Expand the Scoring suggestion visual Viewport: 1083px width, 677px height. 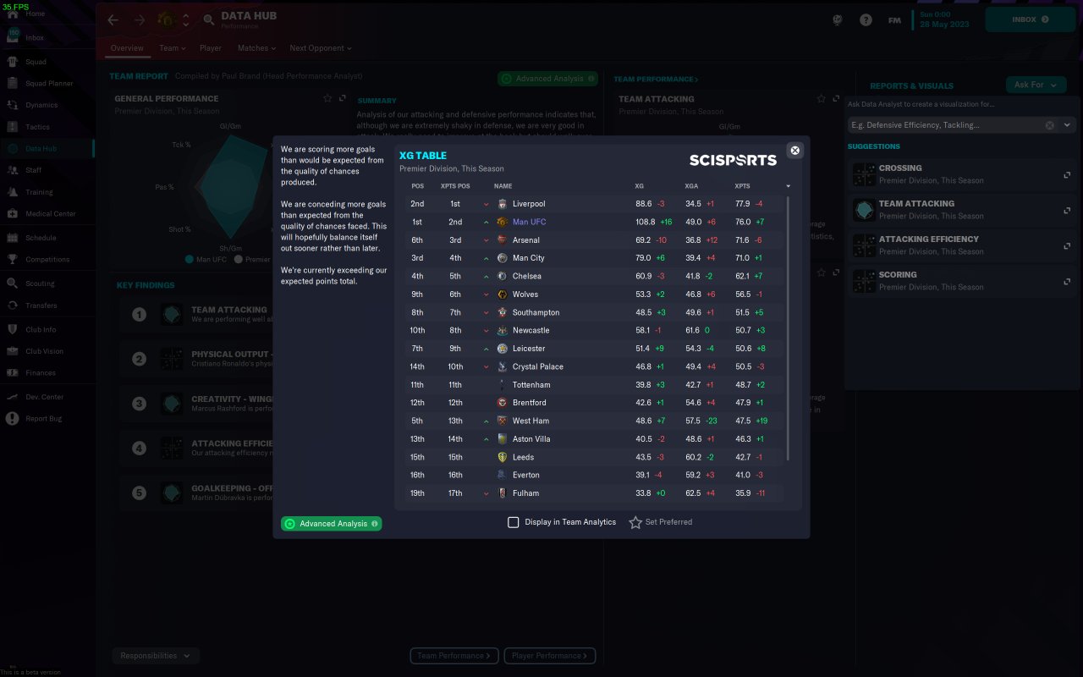(x=1067, y=282)
